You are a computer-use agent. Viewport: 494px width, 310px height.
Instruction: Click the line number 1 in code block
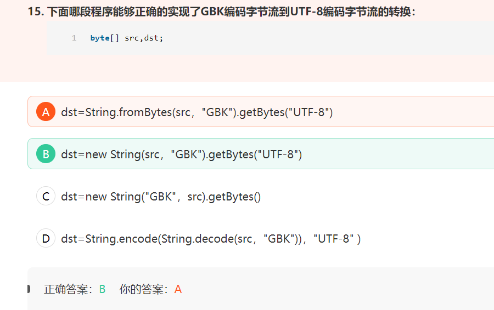coord(74,38)
